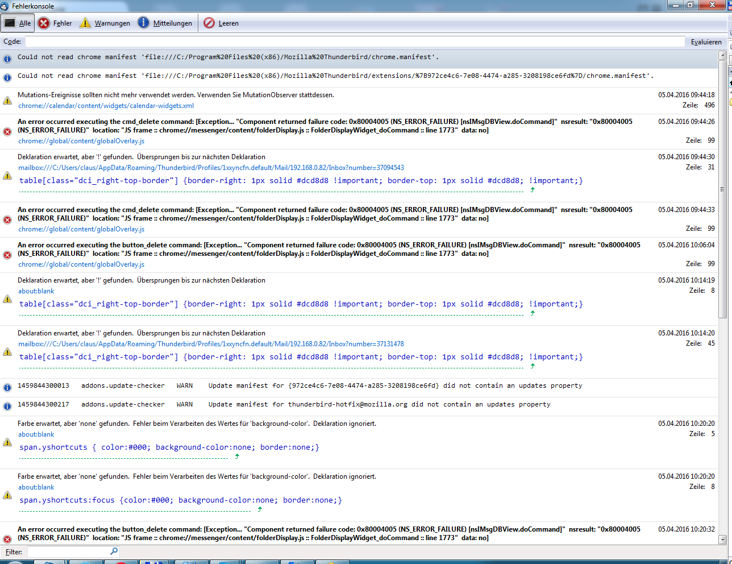Click the code line 'span.yshortcuts { color:#000; ...'
Image resolution: width=732 pixels, height=564 pixels.
(x=169, y=447)
